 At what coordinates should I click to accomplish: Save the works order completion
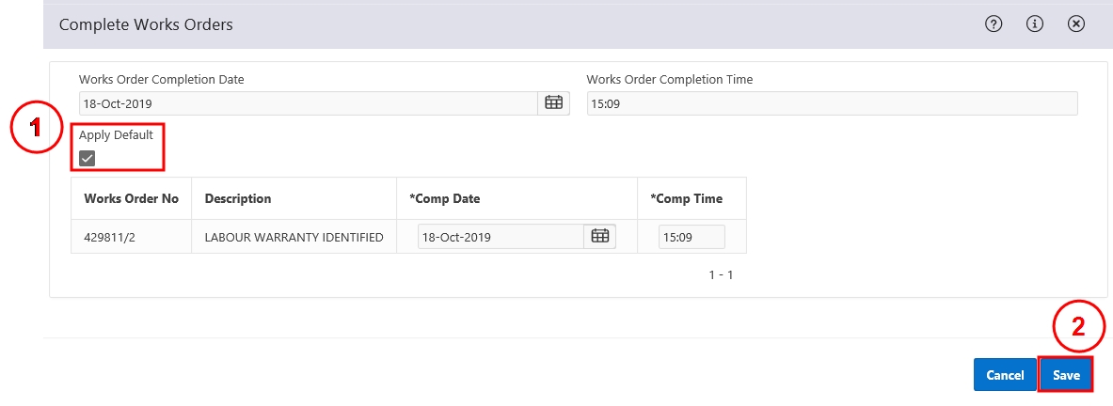pyautogui.click(x=1066, y=375)
